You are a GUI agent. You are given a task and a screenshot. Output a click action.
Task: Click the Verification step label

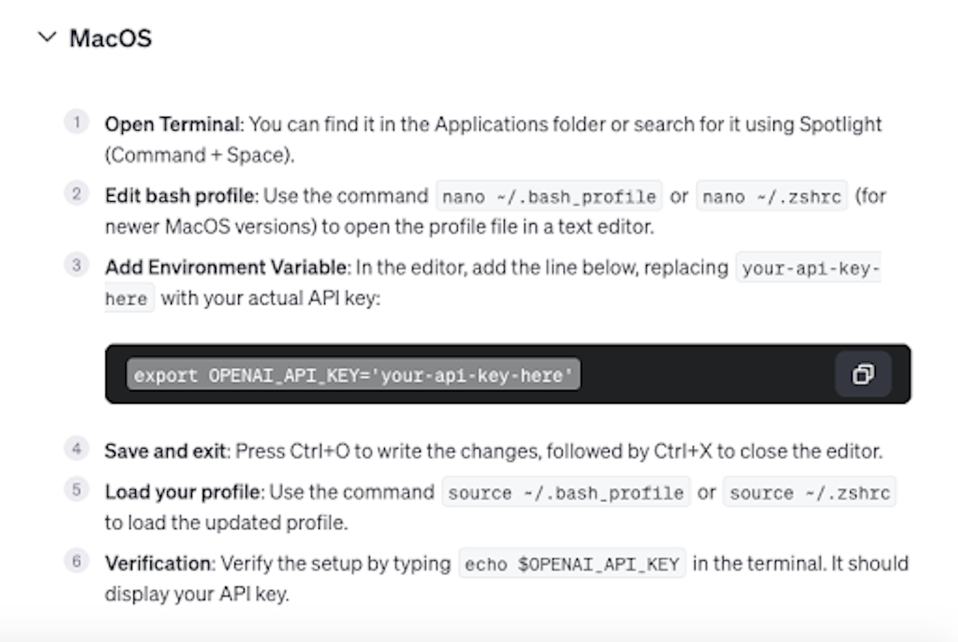[159, 563]
